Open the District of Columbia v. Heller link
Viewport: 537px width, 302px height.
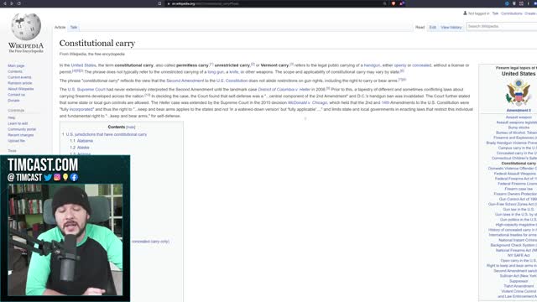[x=284, y=90]
